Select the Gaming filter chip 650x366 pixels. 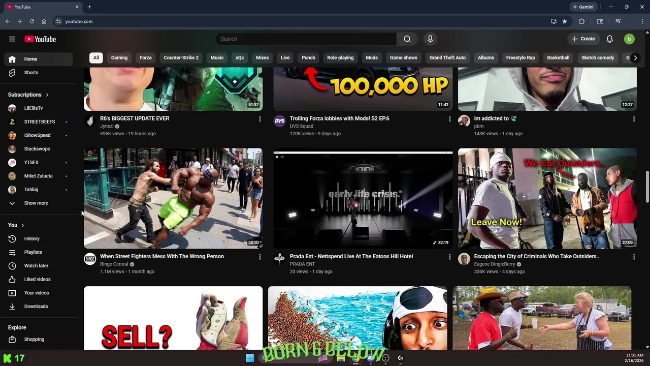[x=119, y=58]
